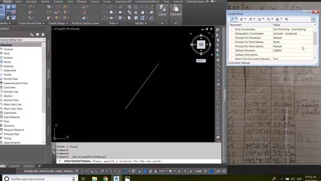Viewport: 321px width, 181px height.
Task: Expand the Draw panel dropdown
Action: point(117,24)
